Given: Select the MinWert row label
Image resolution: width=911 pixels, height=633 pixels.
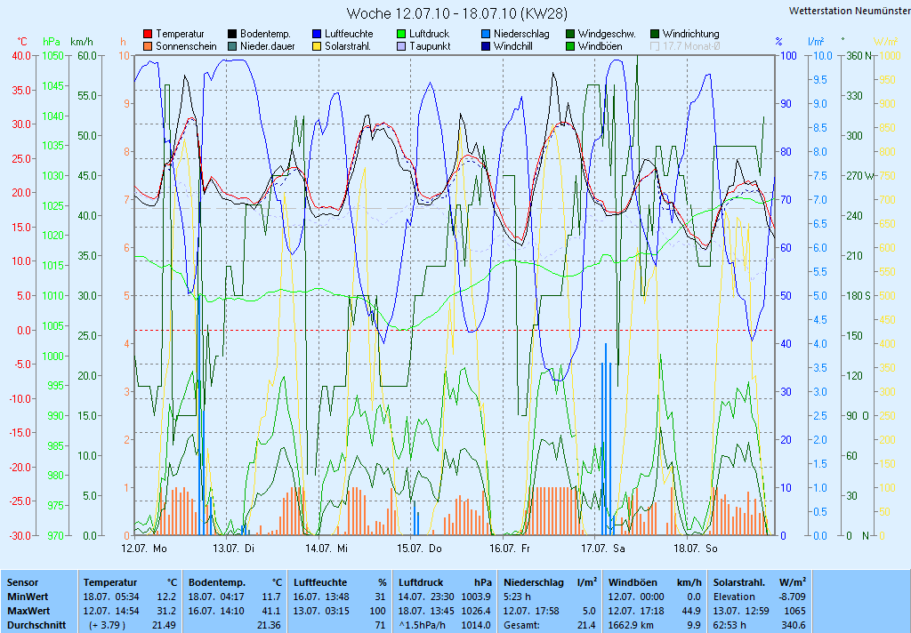Looking at the screenshot, I should 28,597.
